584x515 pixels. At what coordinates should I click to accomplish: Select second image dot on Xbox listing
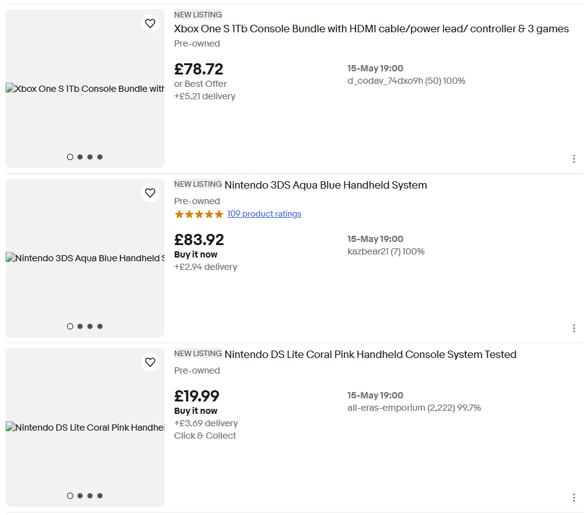click(80, 157)
